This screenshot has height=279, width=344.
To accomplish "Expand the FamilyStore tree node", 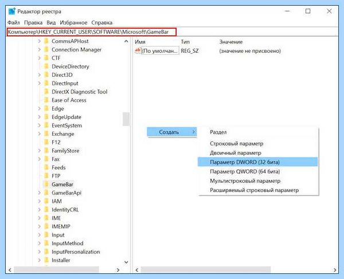I will [x=39, y=151].
